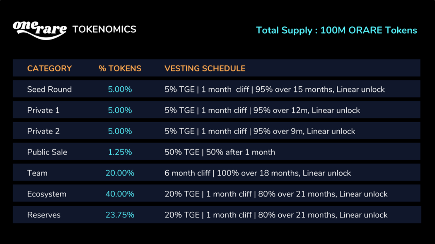Click the 20.00% Team token percentage
This screenshot has height=244, width=435.
click(120, 173)
